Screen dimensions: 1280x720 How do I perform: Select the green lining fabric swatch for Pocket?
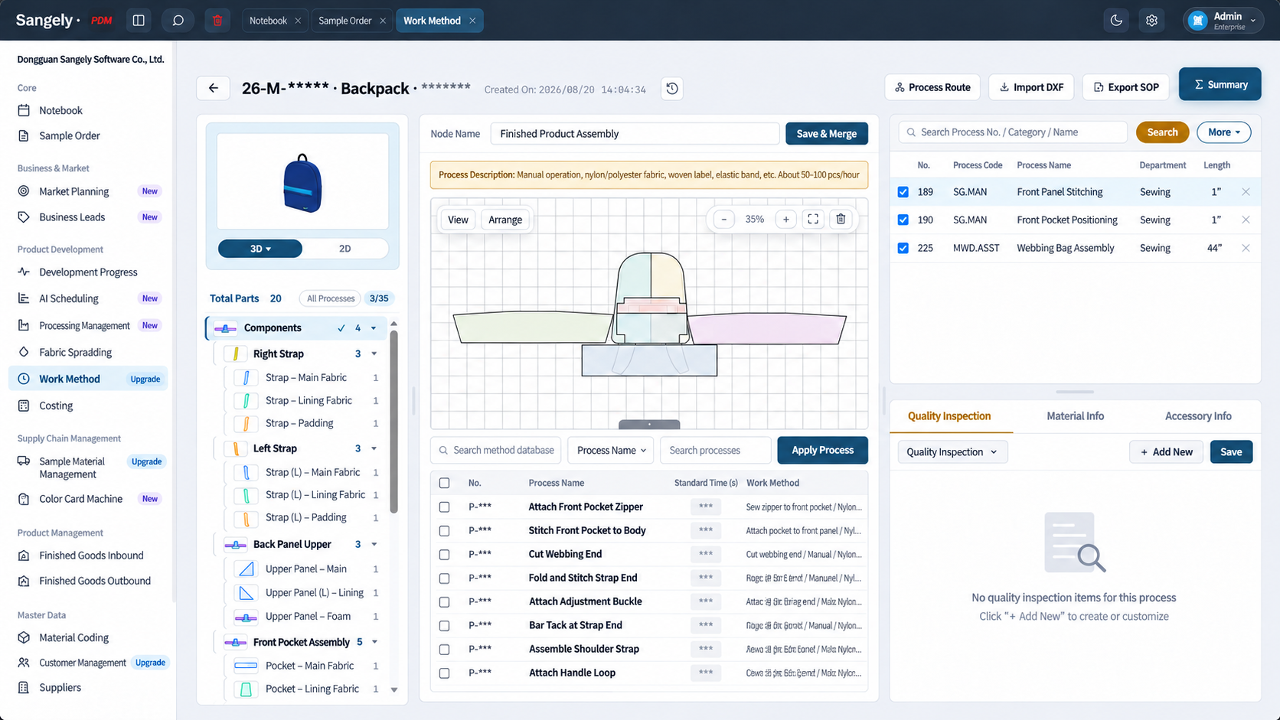tap(246, 689)
